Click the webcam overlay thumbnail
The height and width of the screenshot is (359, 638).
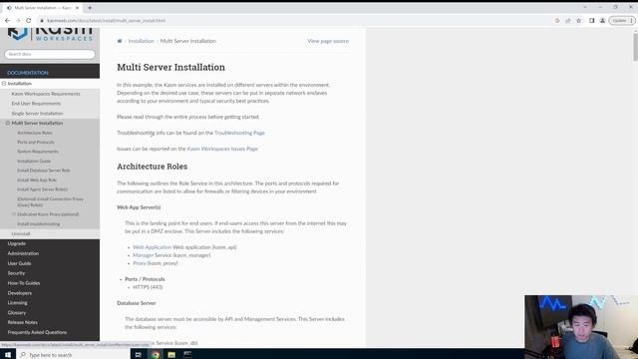coord(581,327)
